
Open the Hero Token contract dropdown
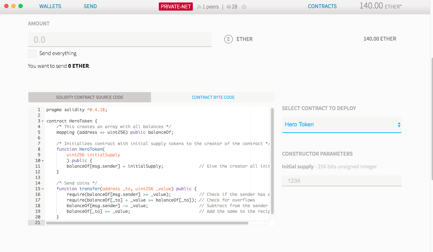tap(342, 125)
